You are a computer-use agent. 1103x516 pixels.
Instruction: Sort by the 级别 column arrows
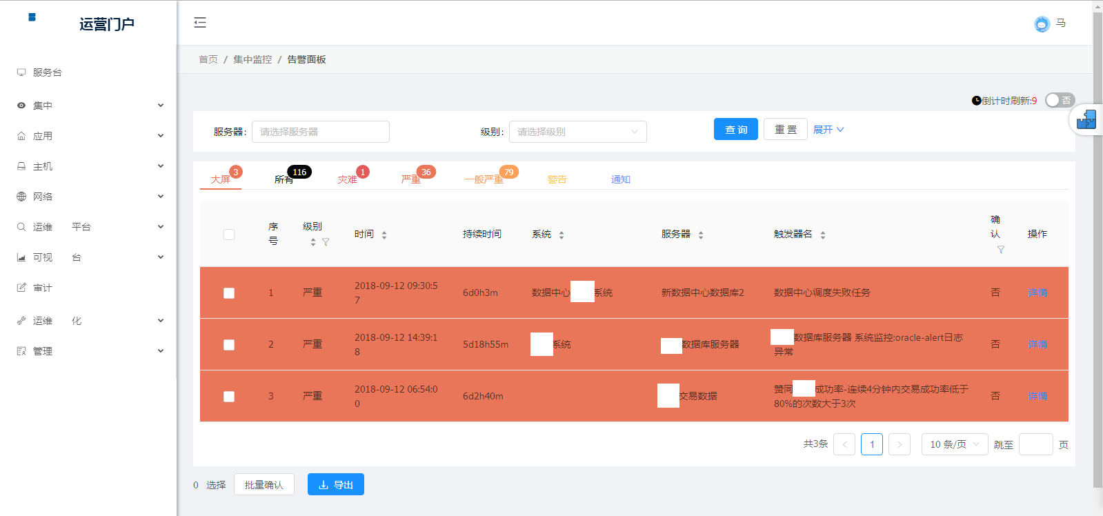313,242
